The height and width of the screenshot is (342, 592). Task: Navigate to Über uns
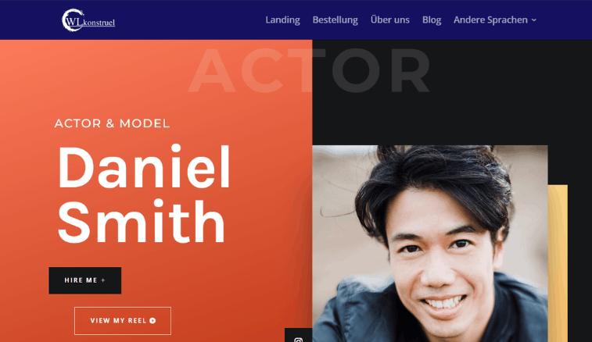tap(389, 20)
